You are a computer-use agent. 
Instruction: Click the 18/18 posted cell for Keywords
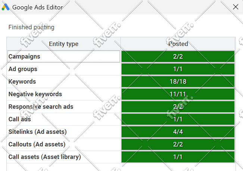pos(178,82)
